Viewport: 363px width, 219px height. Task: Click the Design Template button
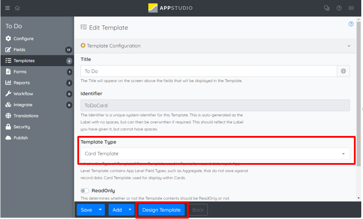pos(162,210)
